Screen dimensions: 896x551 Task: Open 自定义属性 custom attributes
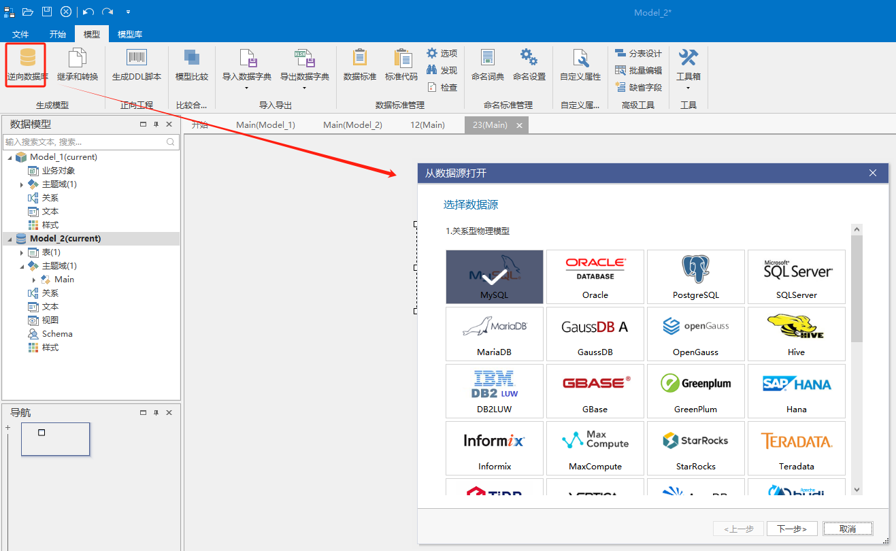pyautogui.click(x=580, y=66)
